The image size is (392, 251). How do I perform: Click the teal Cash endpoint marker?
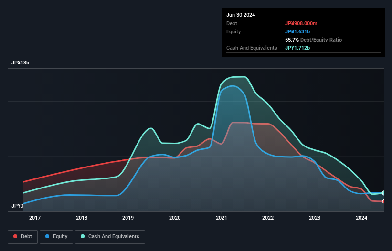(x=384, y=193)
